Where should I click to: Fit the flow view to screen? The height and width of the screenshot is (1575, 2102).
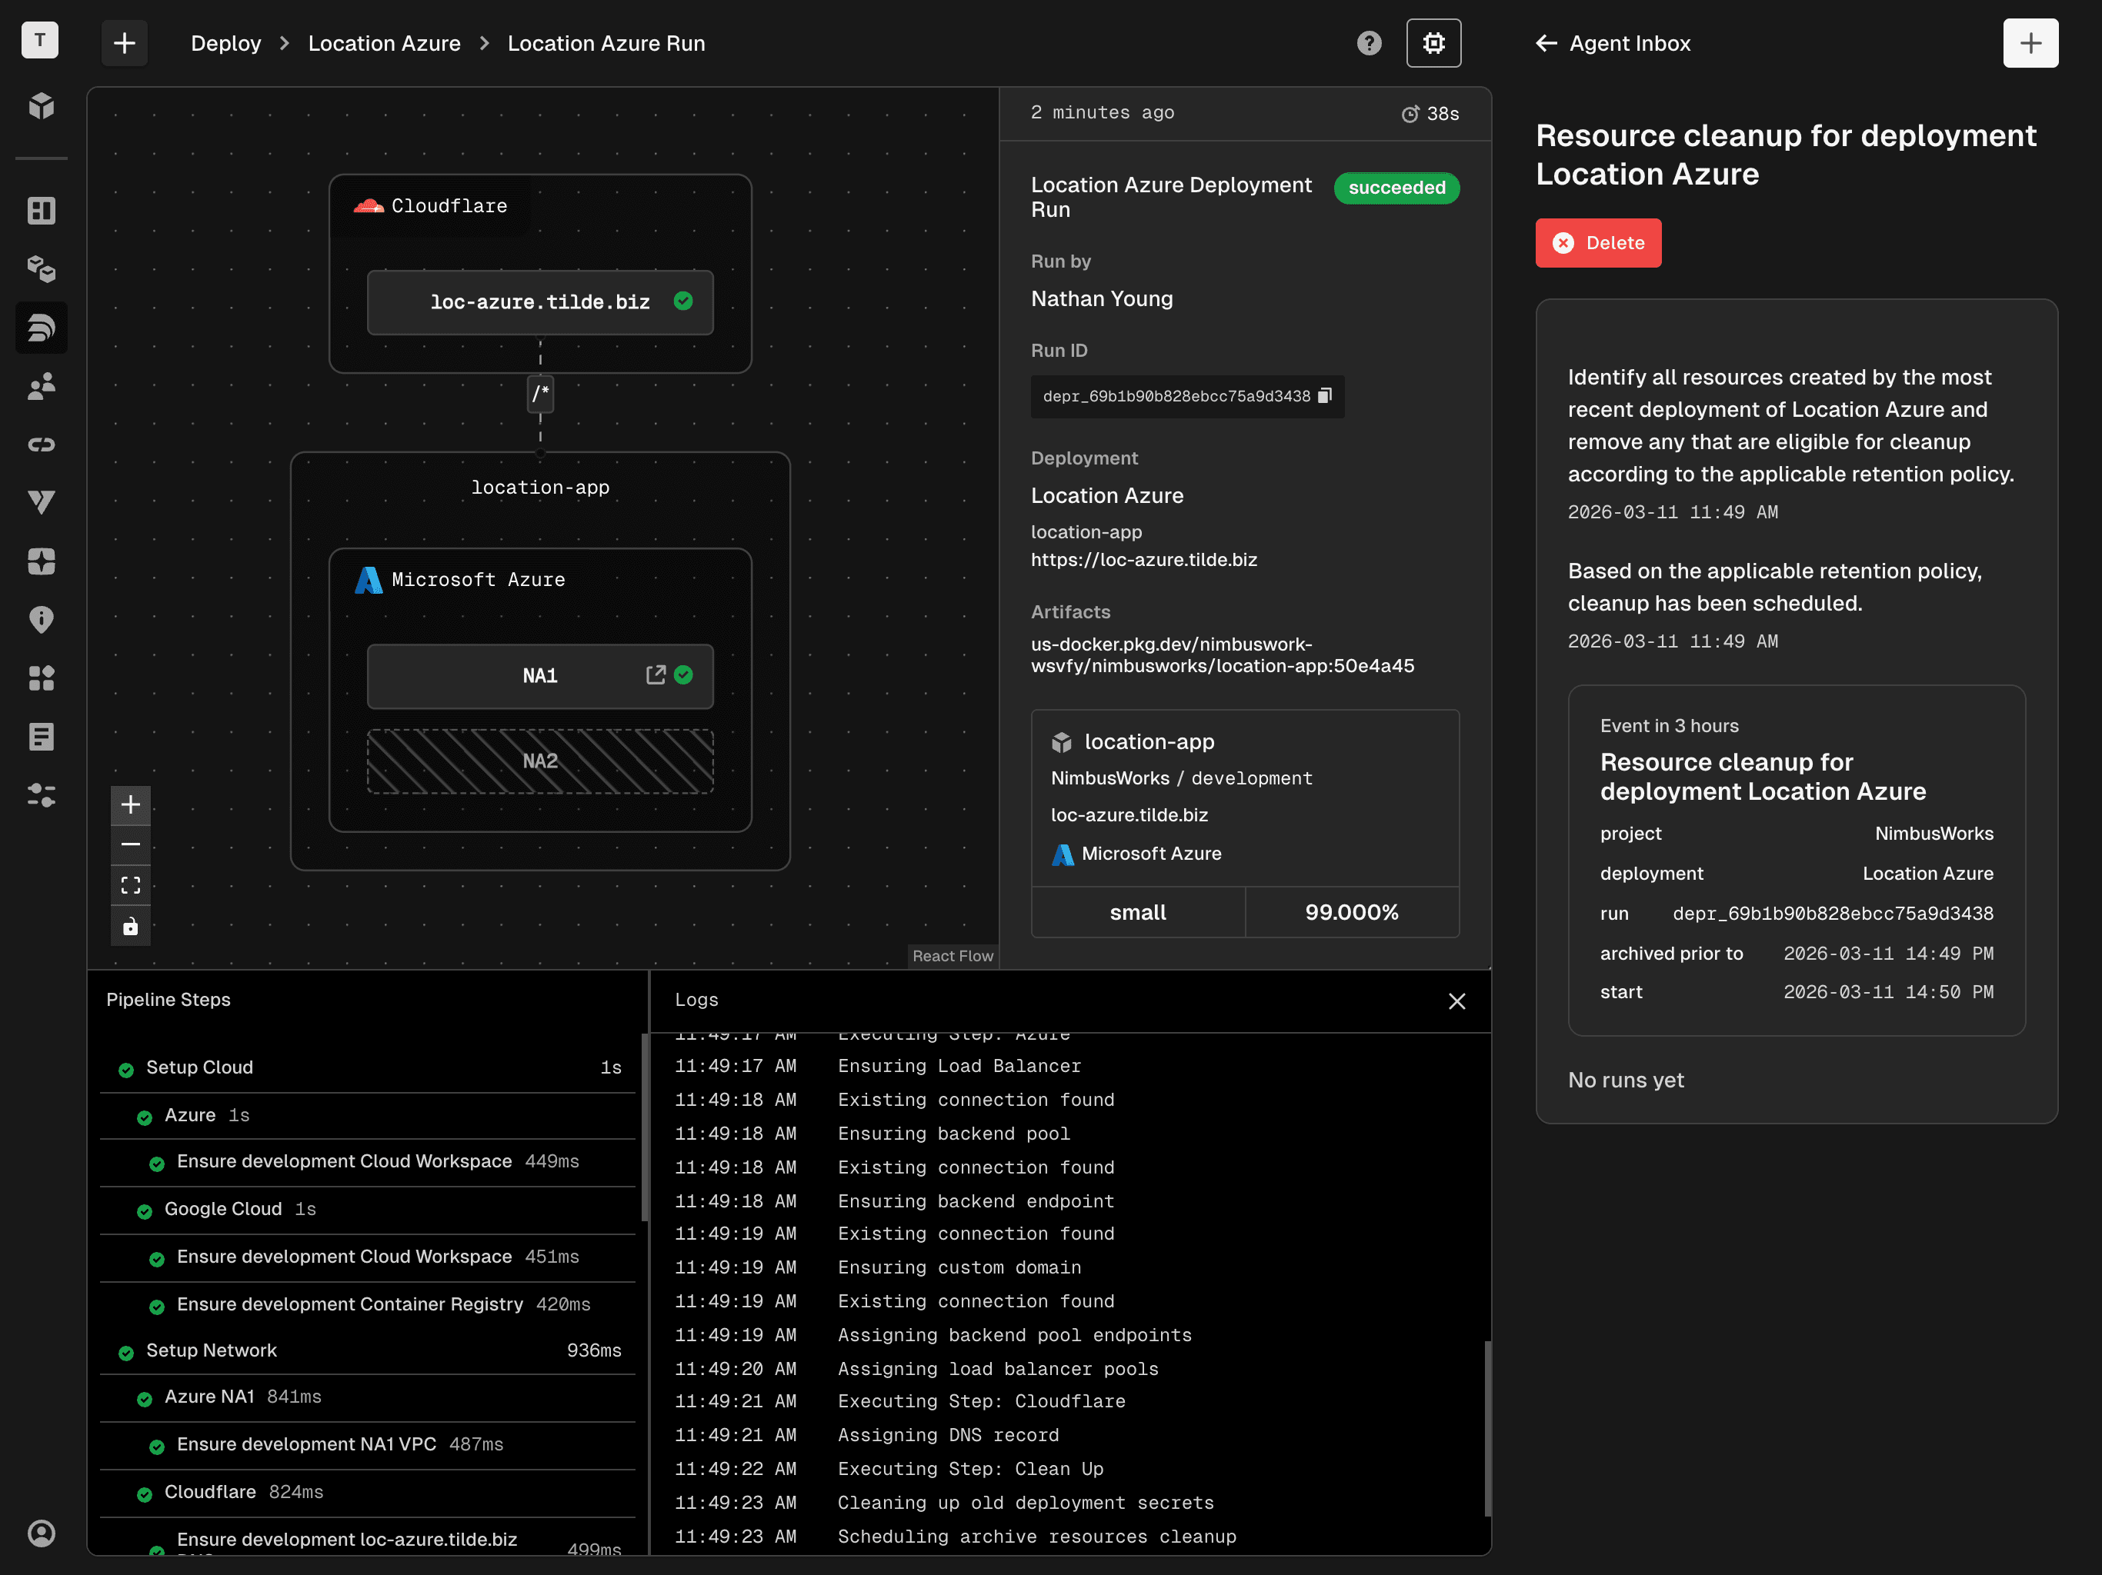131,885
